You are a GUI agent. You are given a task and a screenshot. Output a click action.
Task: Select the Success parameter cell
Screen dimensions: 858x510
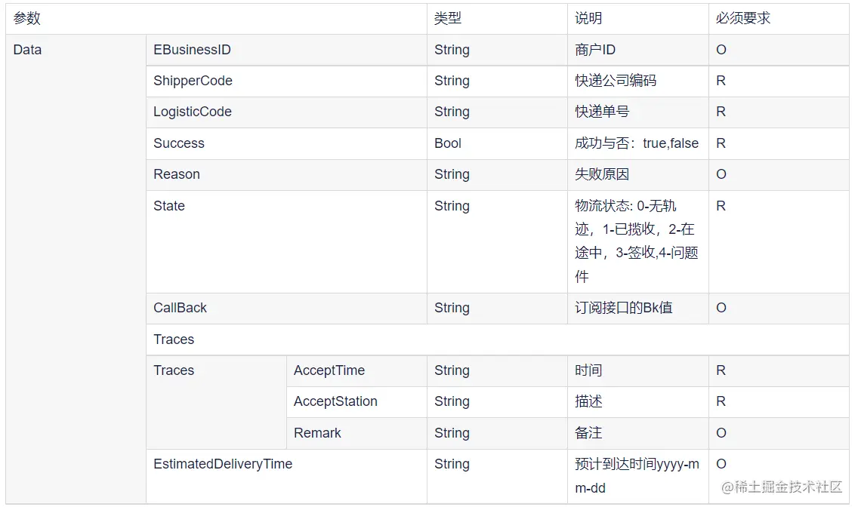pyautogui.click(x=179, y=143)
